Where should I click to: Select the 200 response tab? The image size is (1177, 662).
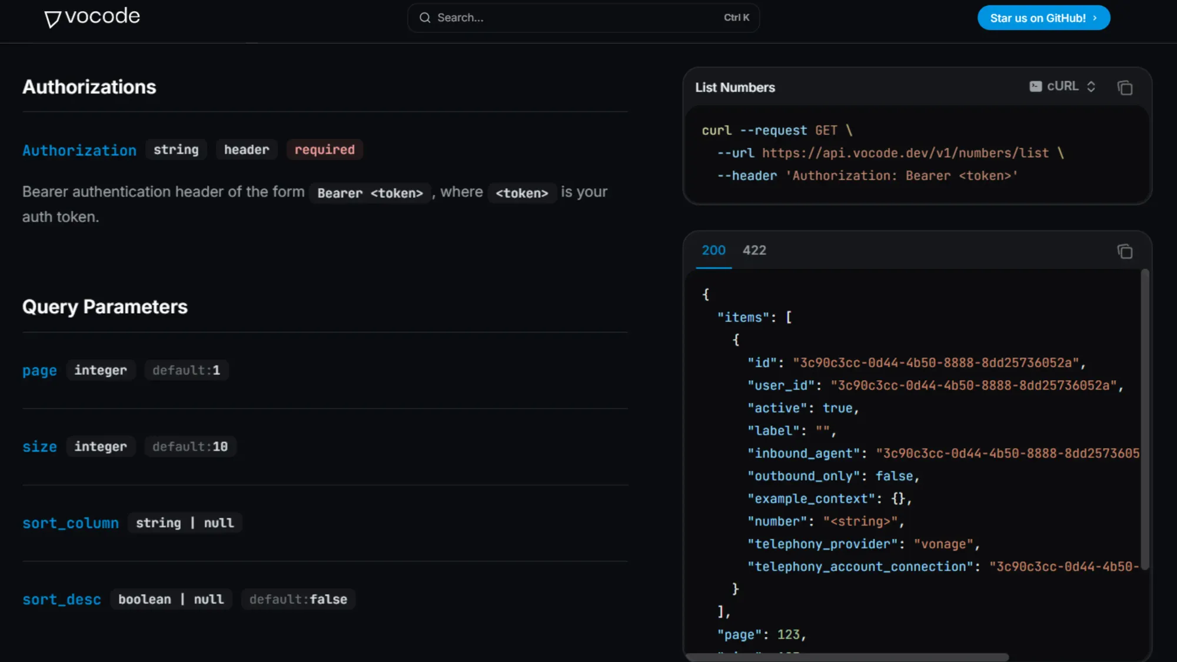click(713, 250)
